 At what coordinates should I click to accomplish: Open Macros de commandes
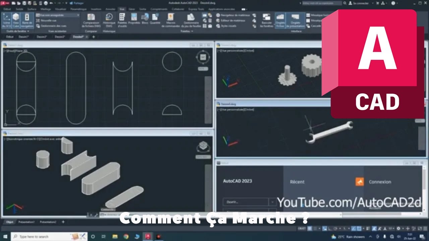171,20
